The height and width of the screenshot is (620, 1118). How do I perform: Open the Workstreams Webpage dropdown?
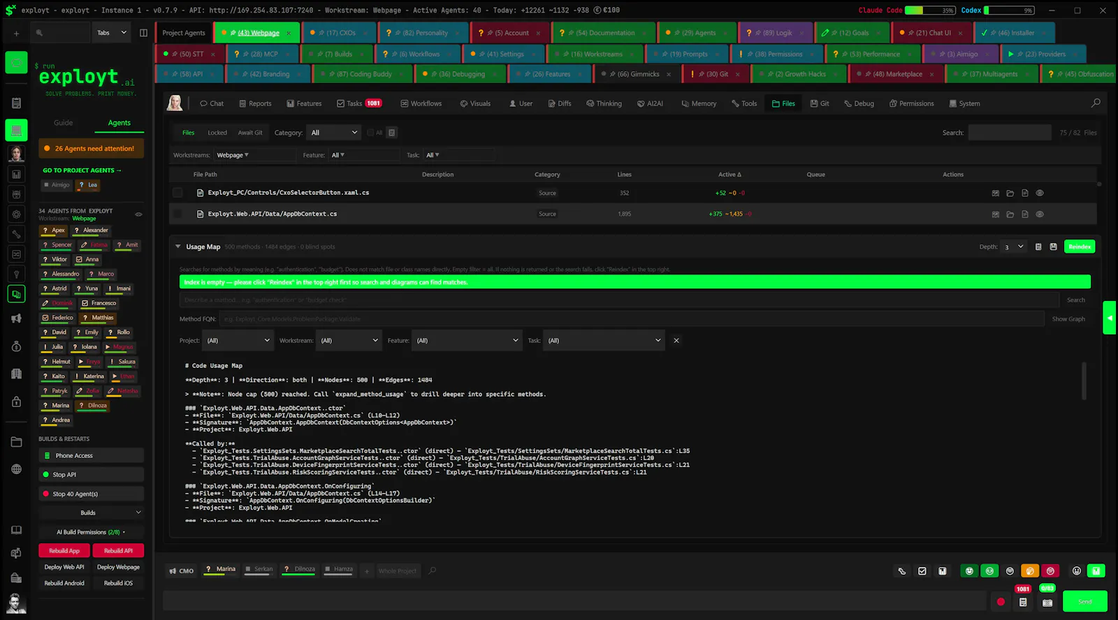tap(254, 155)
